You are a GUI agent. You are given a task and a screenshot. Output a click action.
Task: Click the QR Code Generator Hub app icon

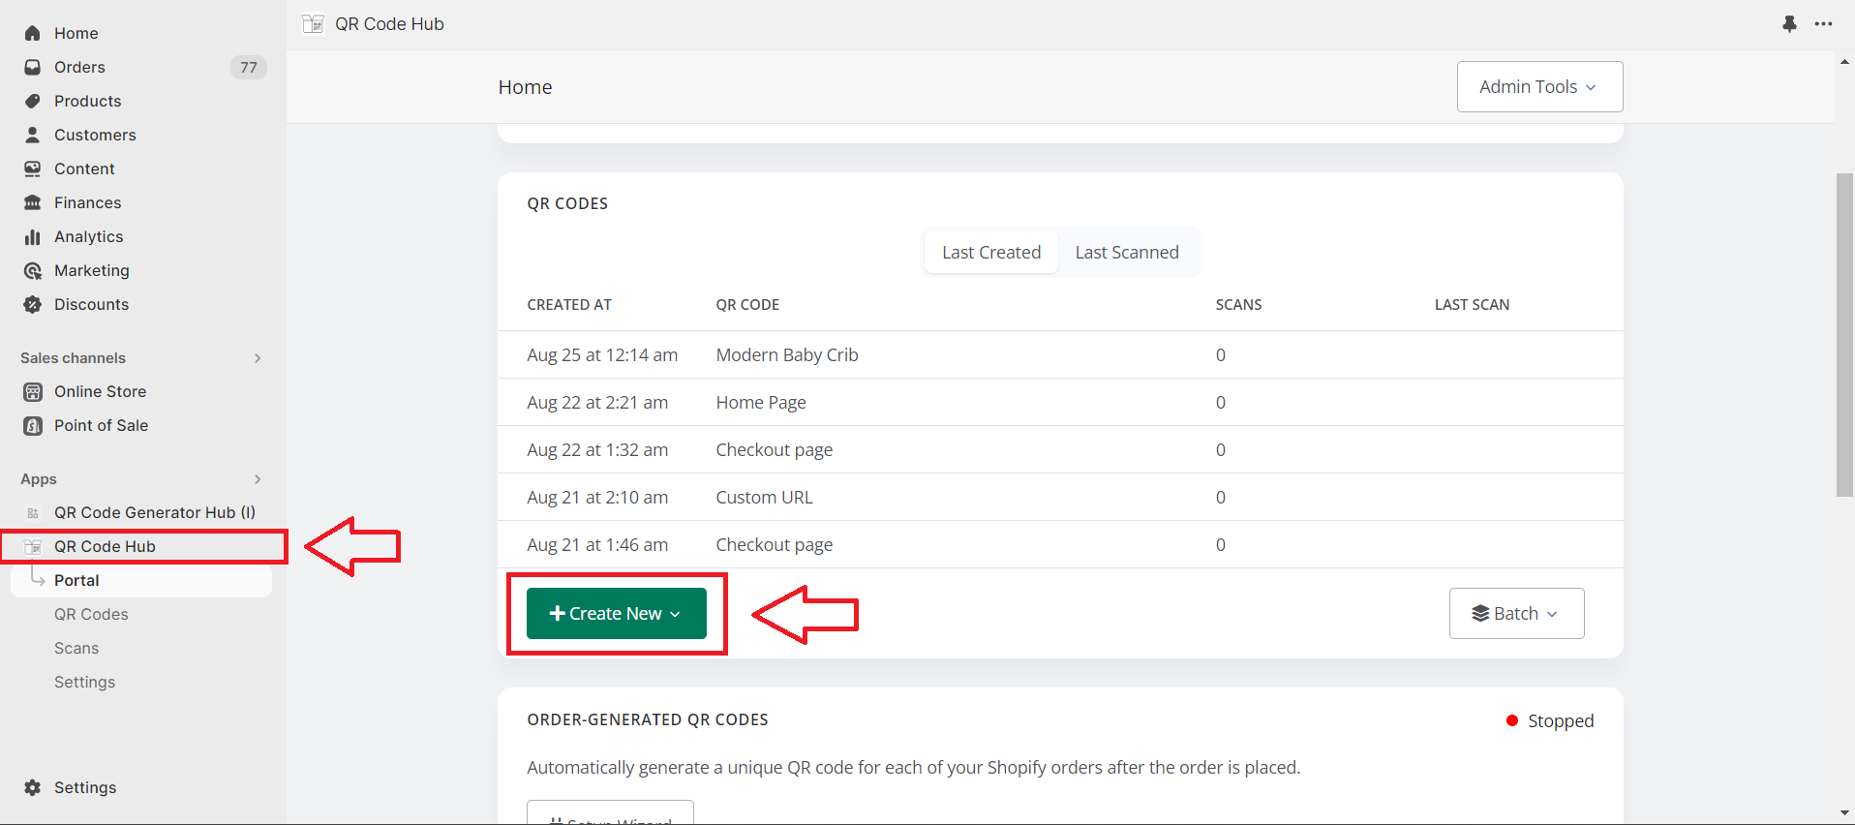tap(33, 512)
